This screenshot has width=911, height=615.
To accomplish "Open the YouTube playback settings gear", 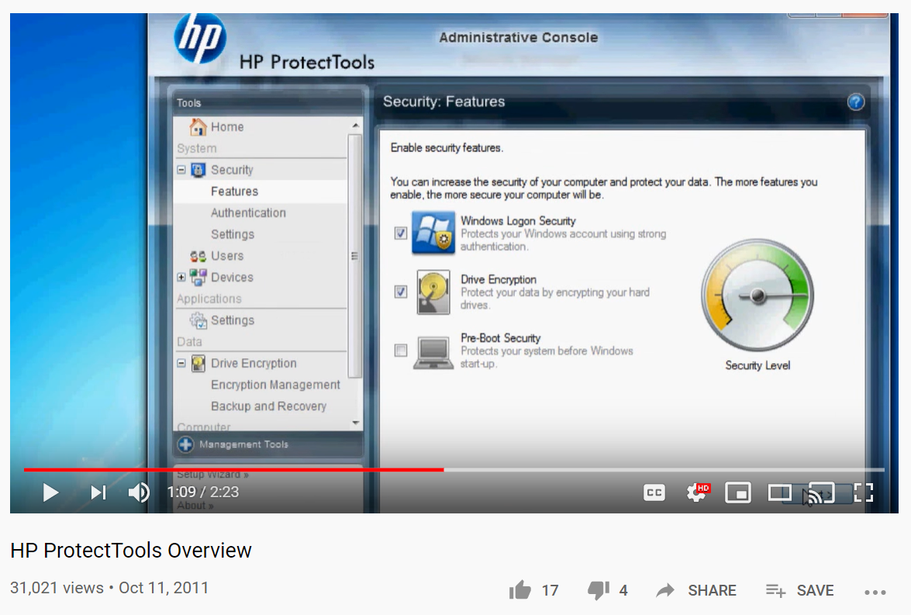I will pos(695,492).
